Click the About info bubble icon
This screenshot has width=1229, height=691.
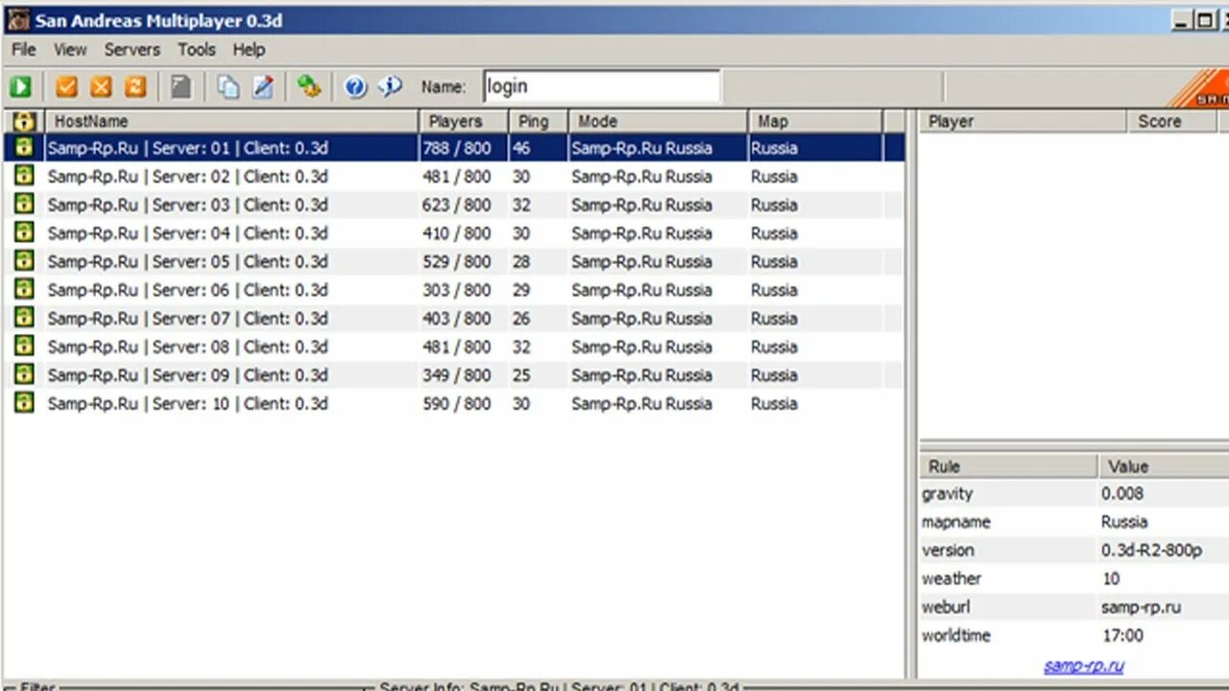point(390,87)
